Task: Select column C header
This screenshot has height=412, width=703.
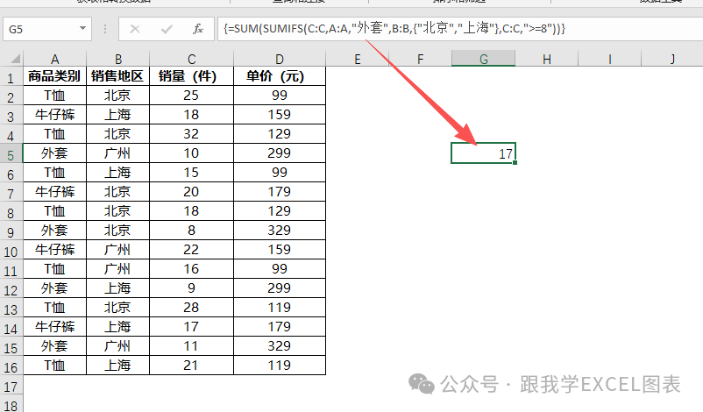Action: [191, 59]
